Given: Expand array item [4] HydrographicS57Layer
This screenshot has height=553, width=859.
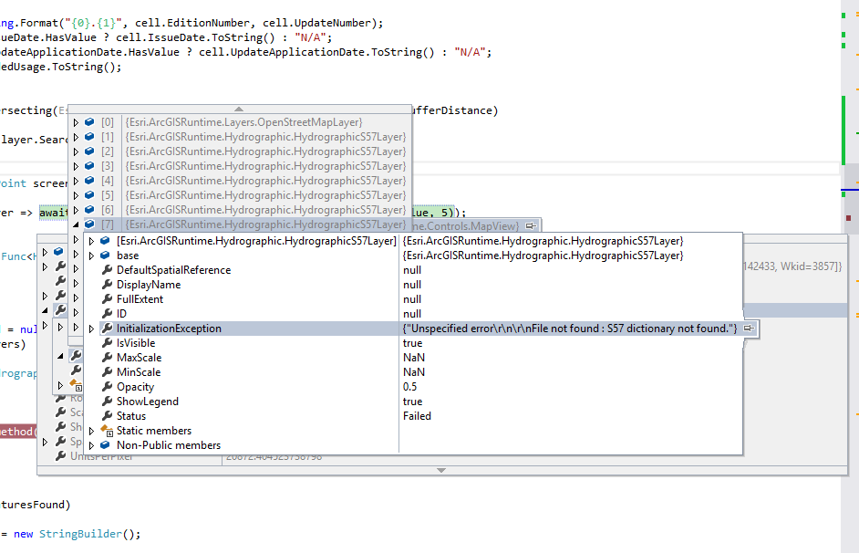Looking at the screenshot, I should click(77, 181).
